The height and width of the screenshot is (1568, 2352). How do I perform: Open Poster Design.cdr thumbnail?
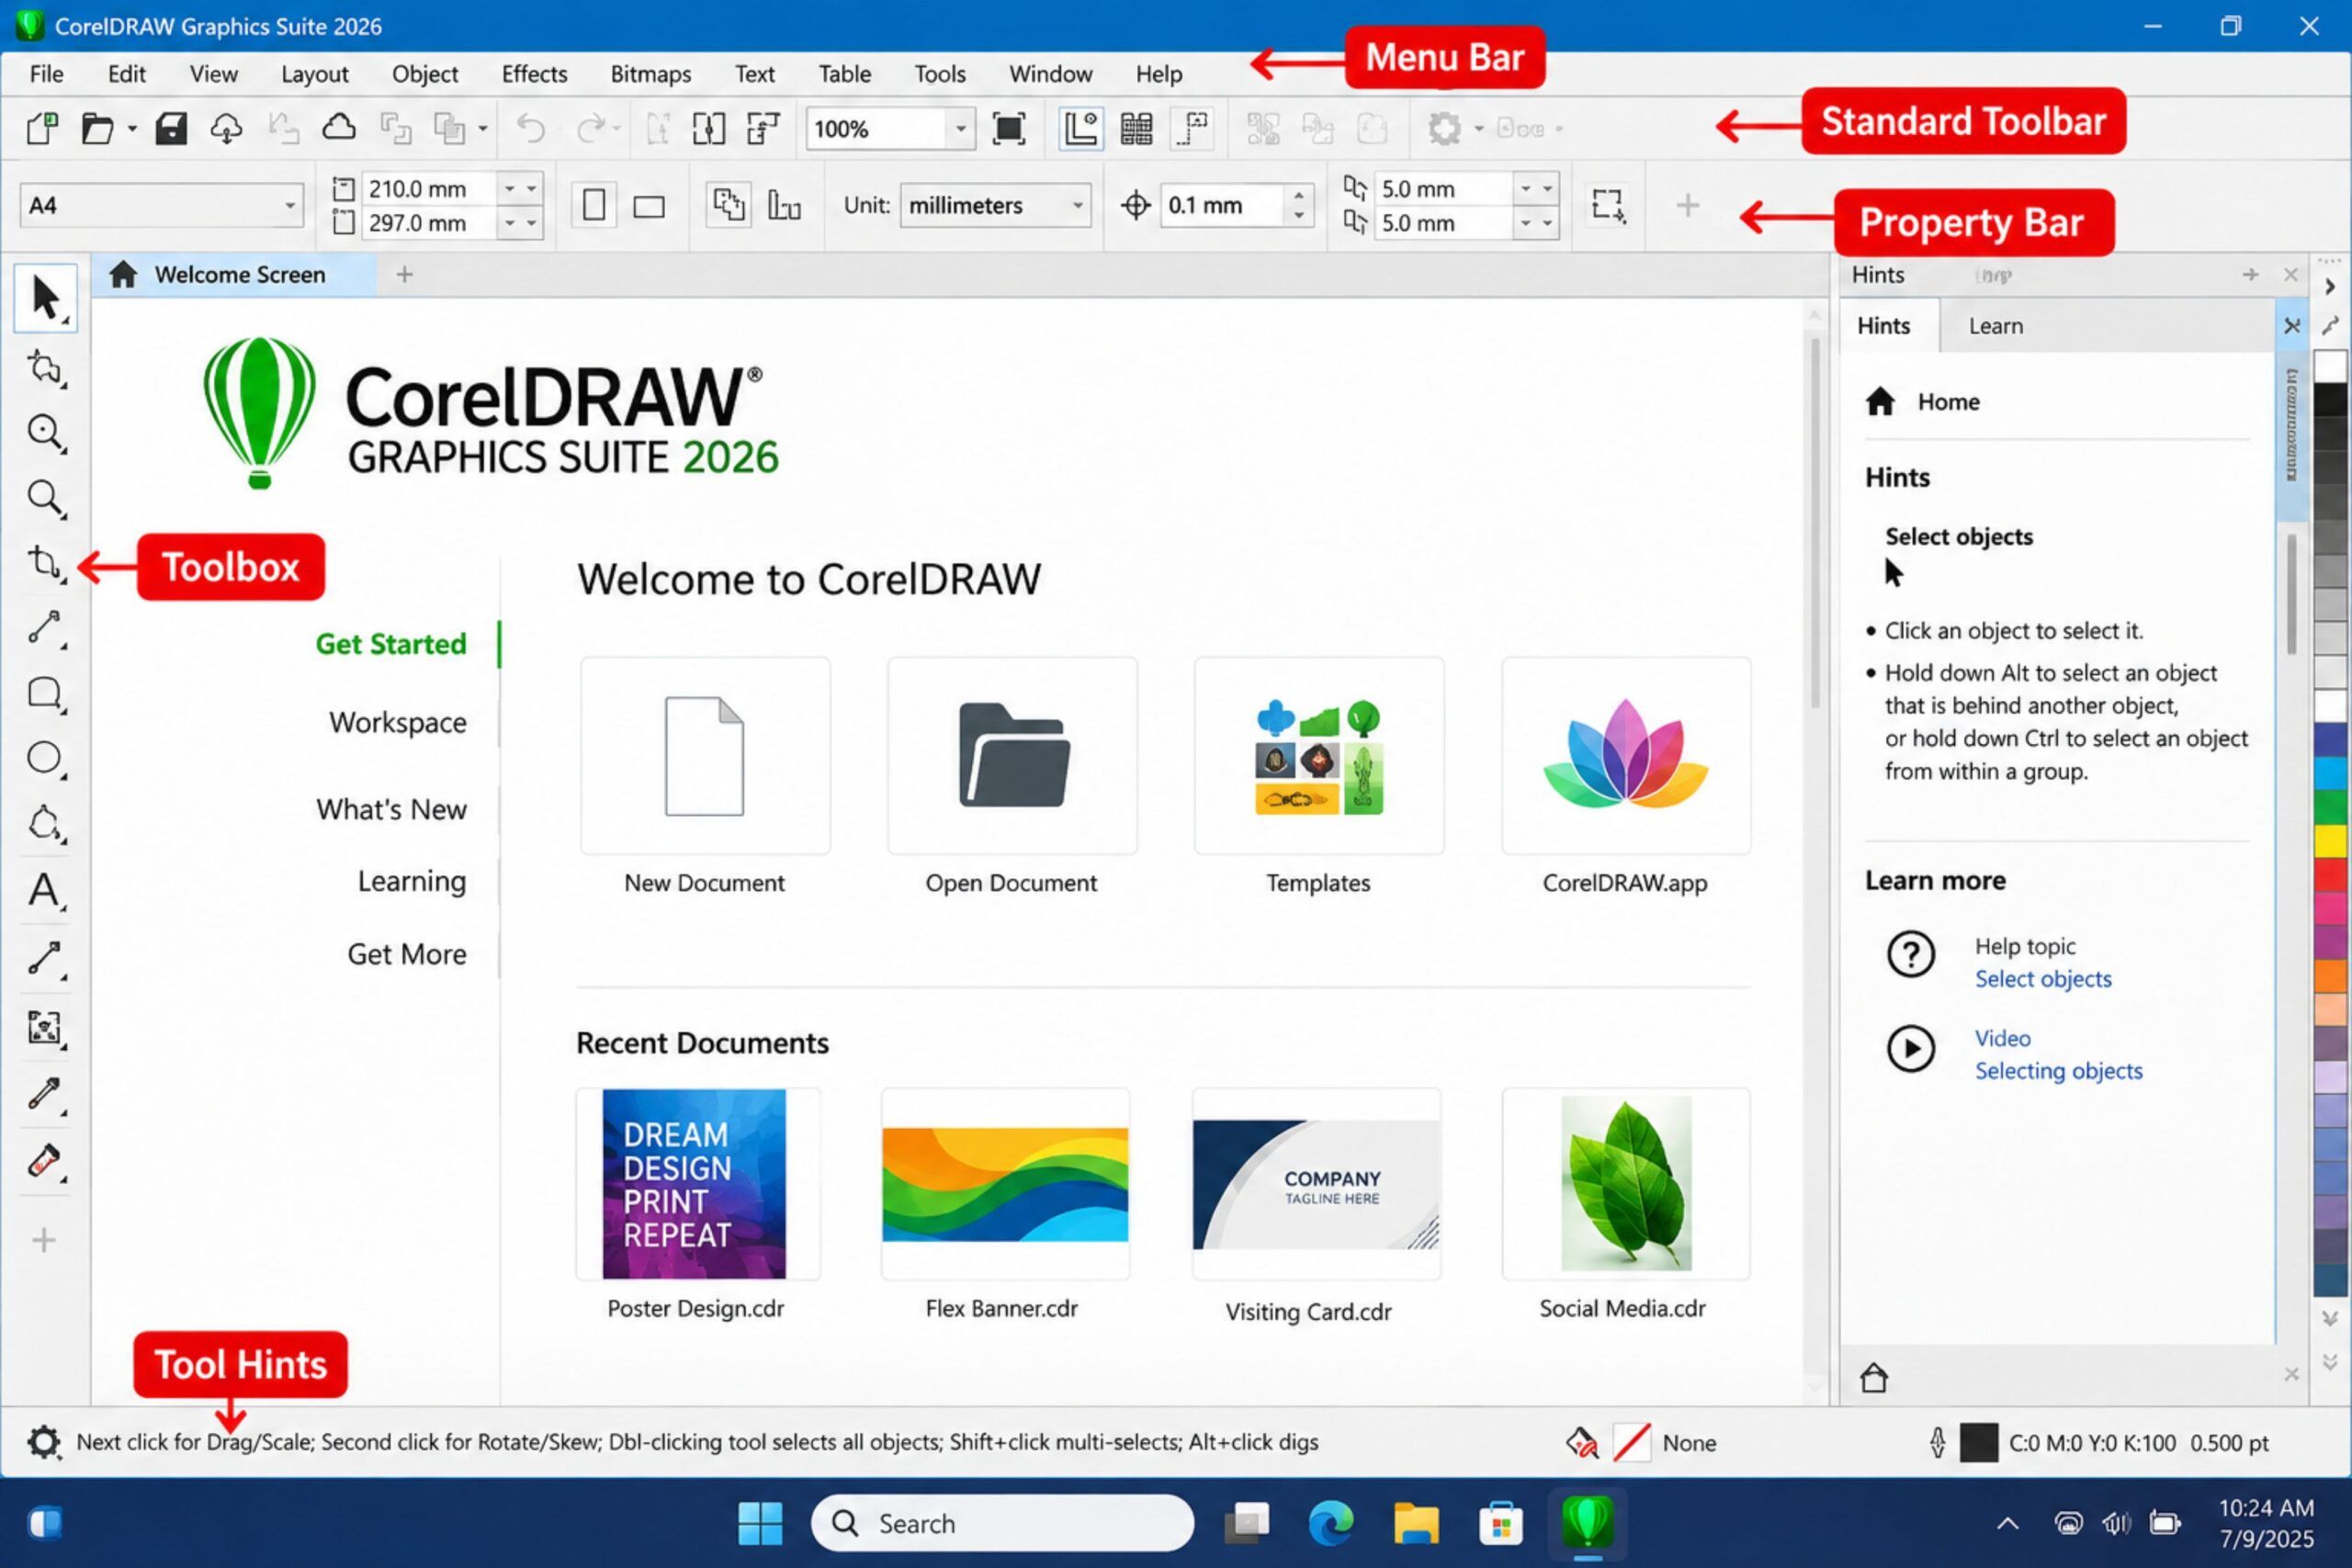coord(696,1183)
